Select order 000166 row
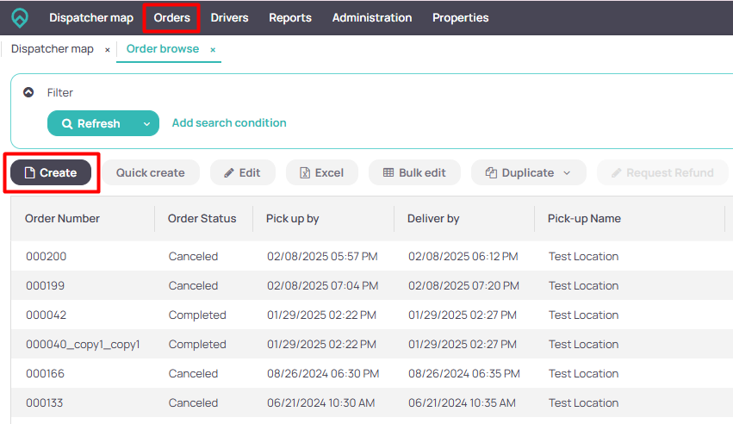Screen dimensions: 733x424 point(371,373)
